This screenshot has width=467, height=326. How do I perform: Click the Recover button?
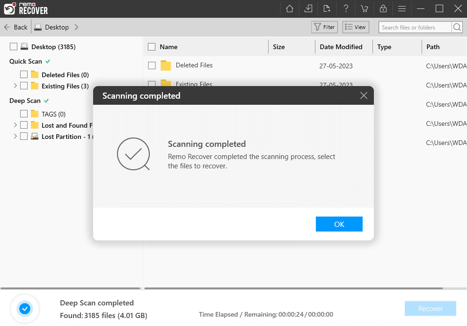pos(430,308)
